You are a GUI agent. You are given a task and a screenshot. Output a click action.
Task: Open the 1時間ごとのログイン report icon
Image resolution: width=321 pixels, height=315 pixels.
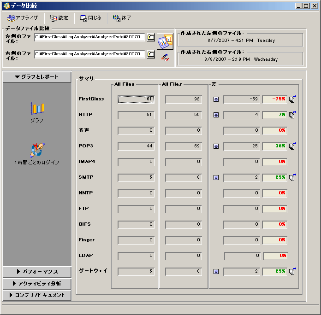click(x=37, y=150)
